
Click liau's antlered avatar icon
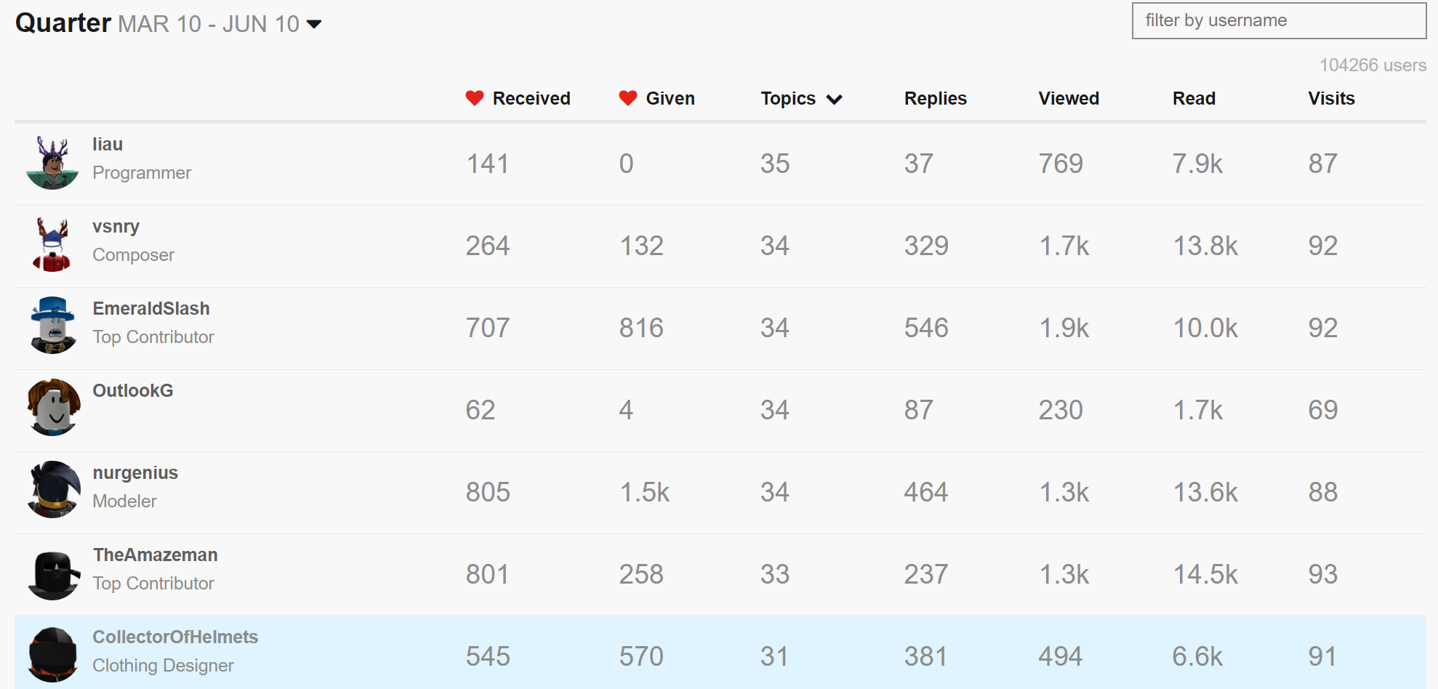[52, 163]
